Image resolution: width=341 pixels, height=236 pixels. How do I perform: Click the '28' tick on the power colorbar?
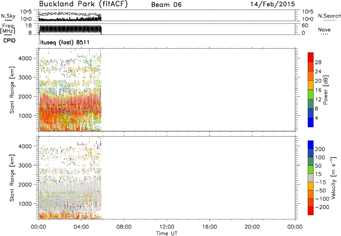tap(318, 62)
